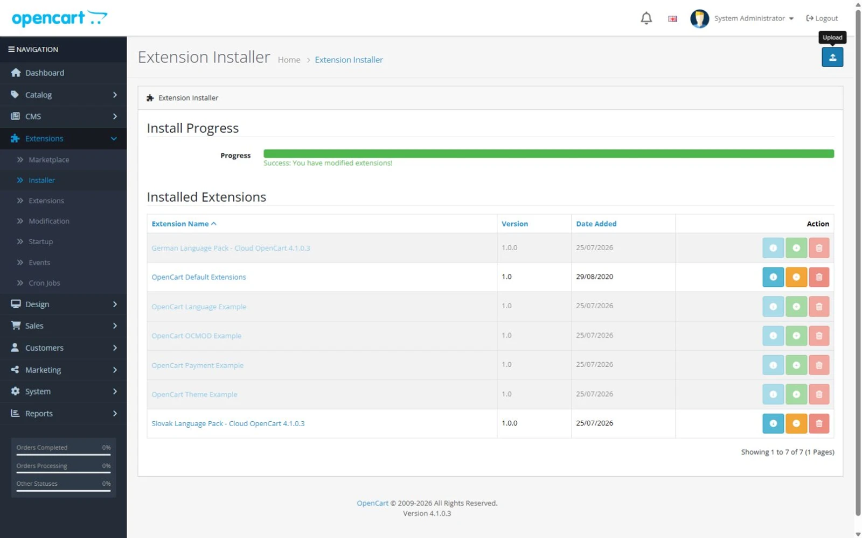Open Marketplace submenu item
Viewport: 862px width, 538px height.
tap(63, 160)
